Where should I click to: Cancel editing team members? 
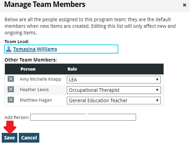coord(29,138)
